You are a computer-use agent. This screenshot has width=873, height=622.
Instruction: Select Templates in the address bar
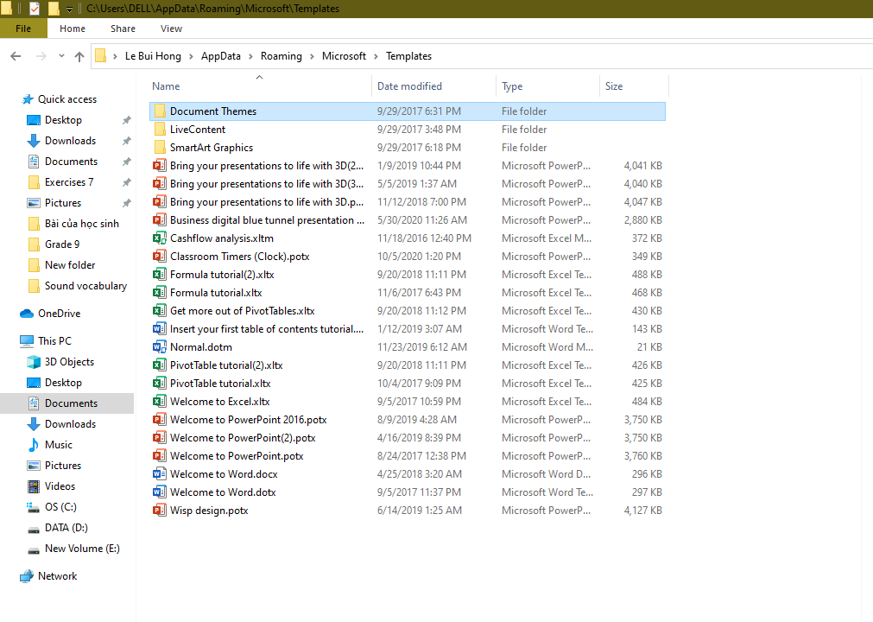[408, 56]
